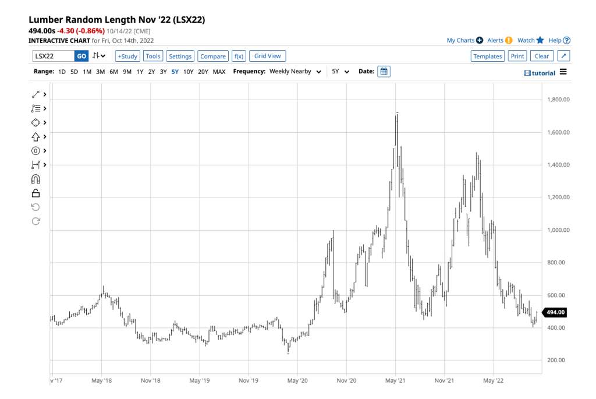
Task: Click the blue GO button
Action: tap(81, 56)
